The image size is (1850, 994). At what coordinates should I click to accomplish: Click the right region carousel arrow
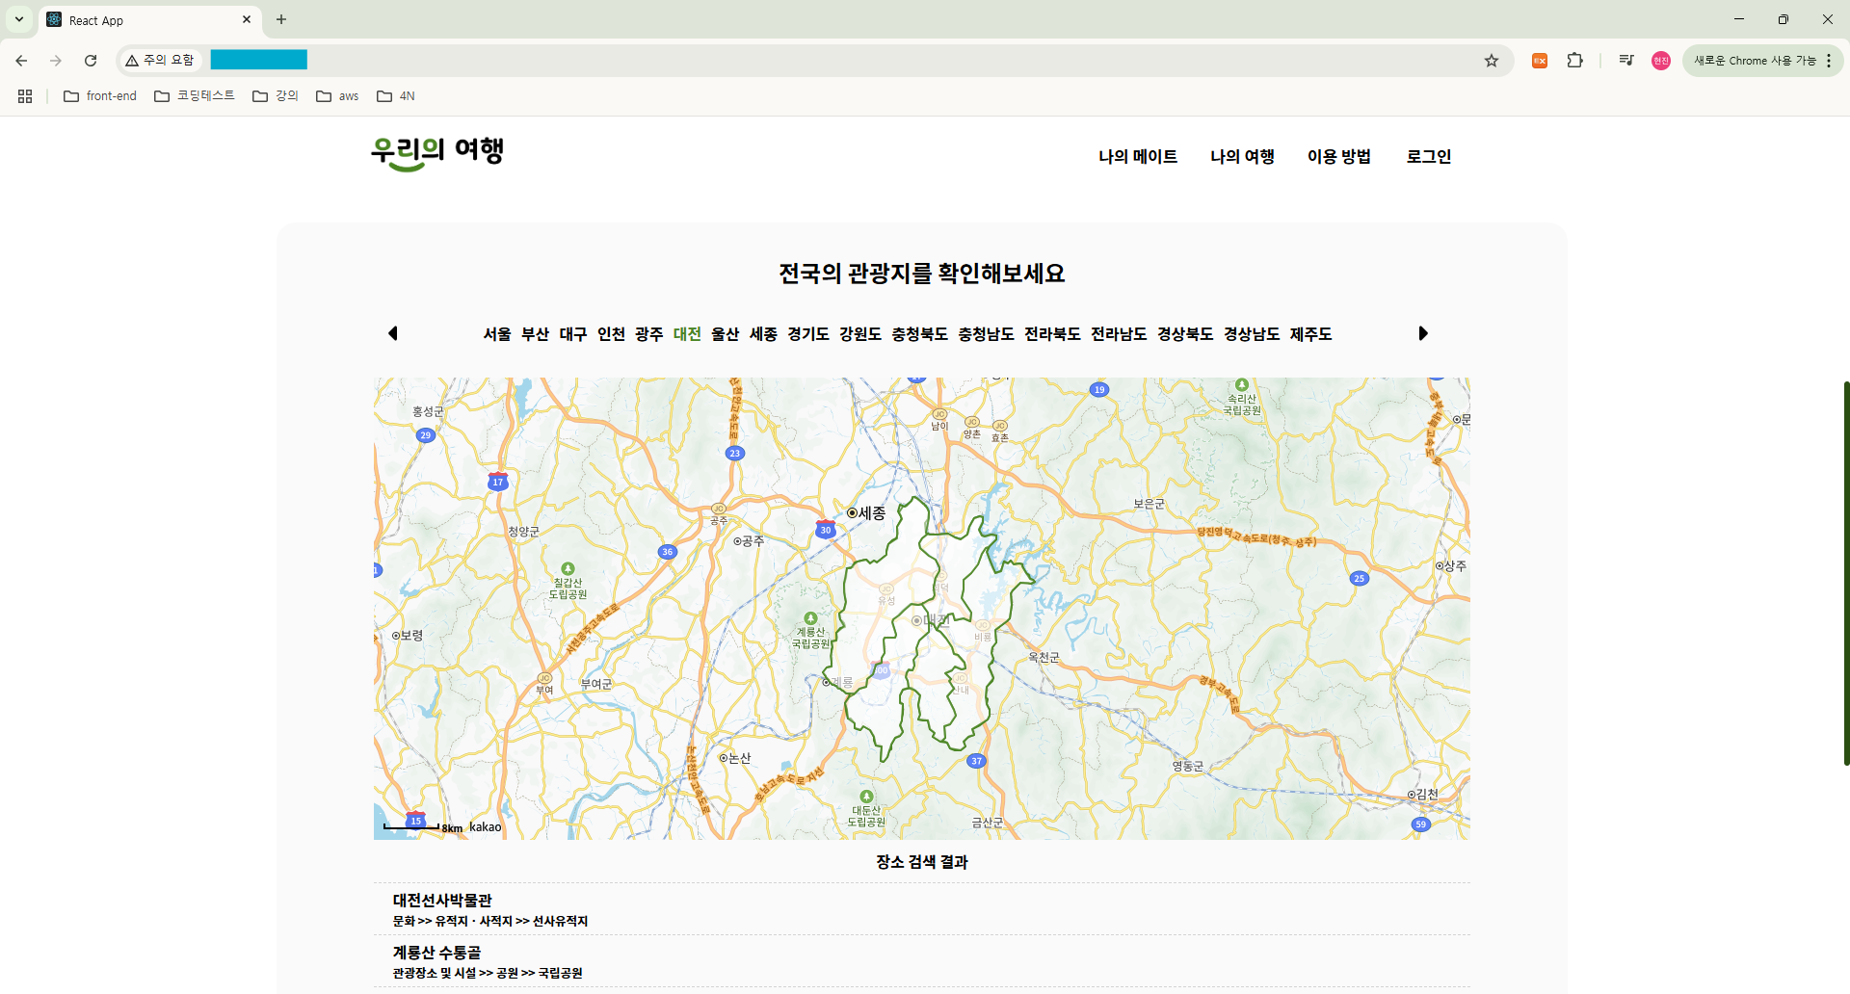click(x=1423, y=333)
